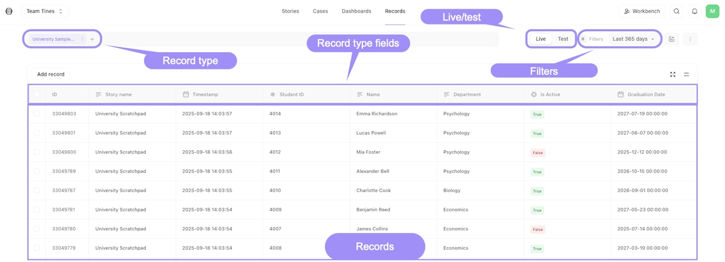Check the box for record 33049787
725x262 pixels.
[x=37, y=190]
